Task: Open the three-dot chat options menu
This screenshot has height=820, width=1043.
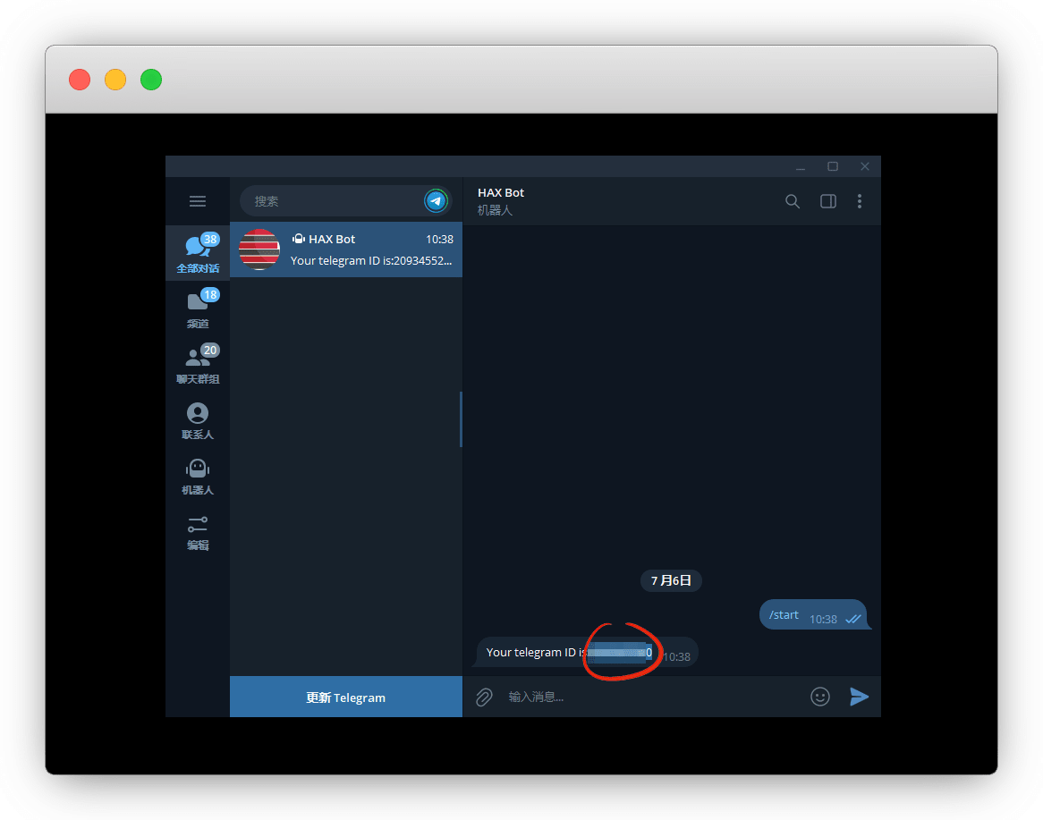Action: (x=859, y=201)
